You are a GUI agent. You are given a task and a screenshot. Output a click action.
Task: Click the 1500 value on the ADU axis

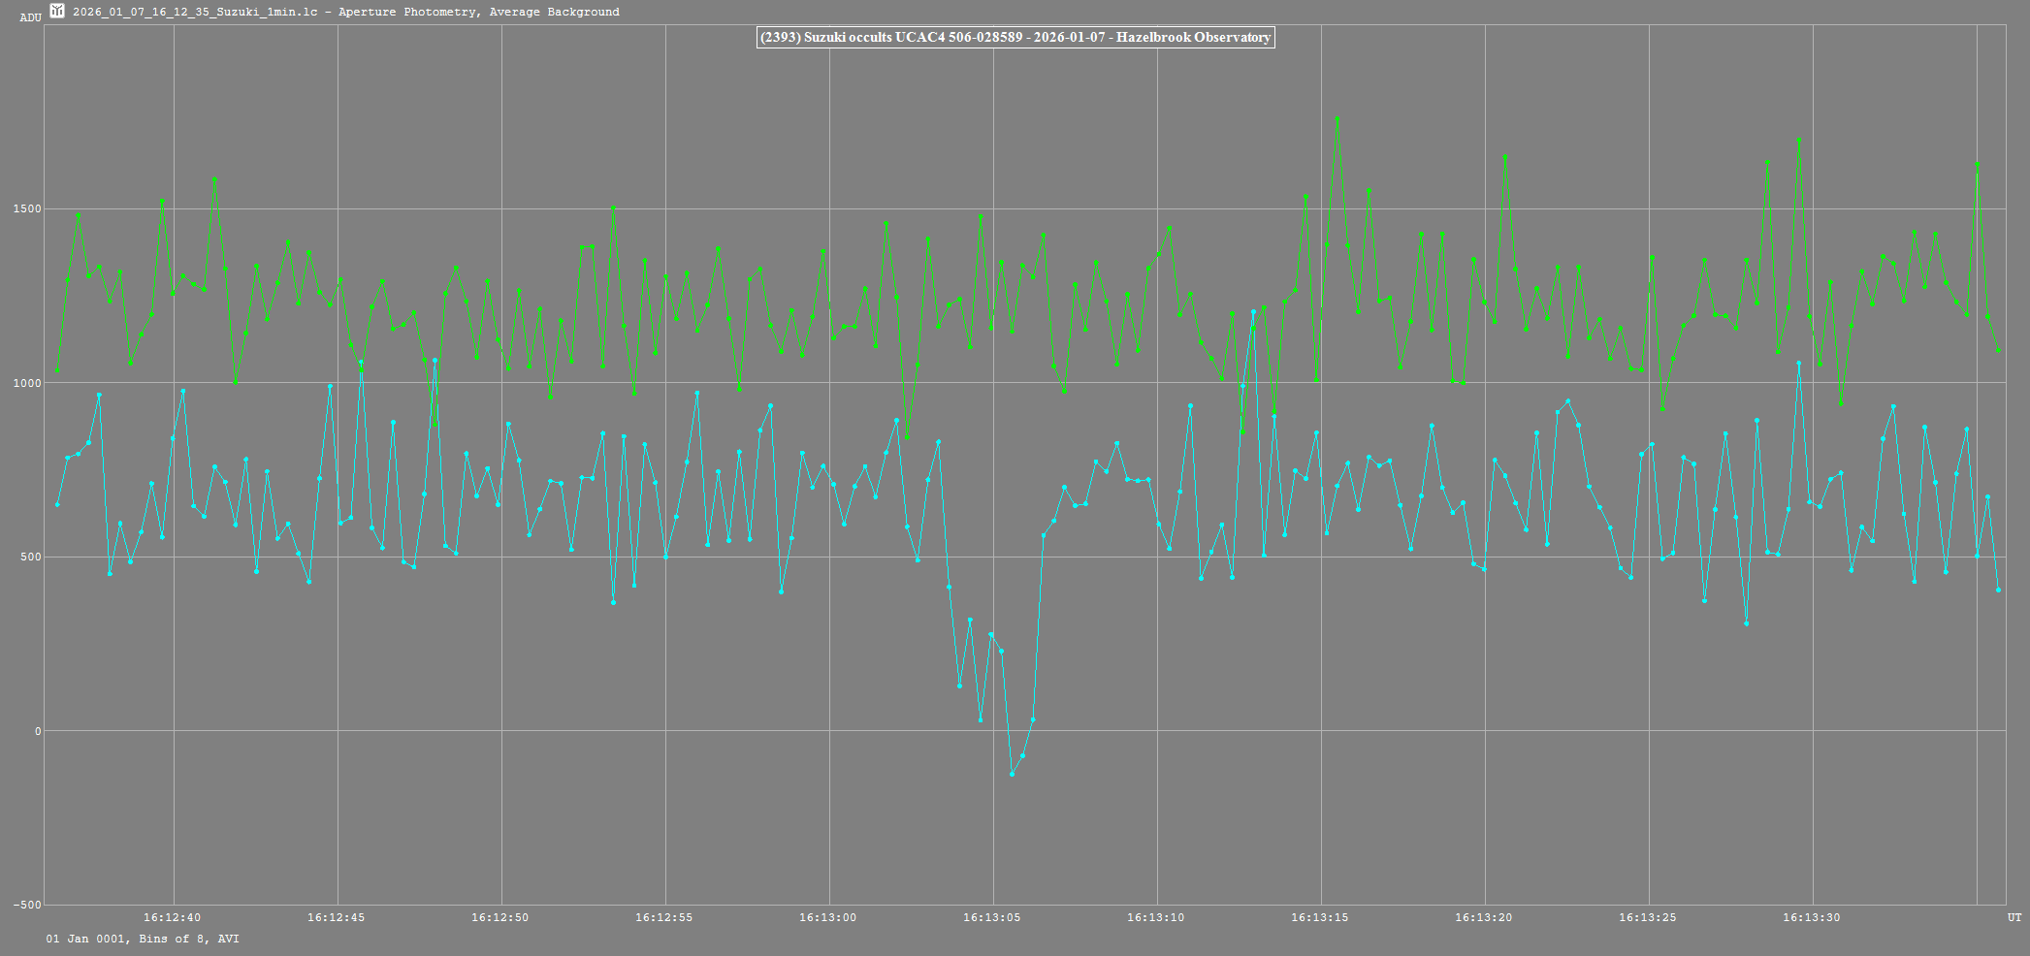[x=28, y=209]
